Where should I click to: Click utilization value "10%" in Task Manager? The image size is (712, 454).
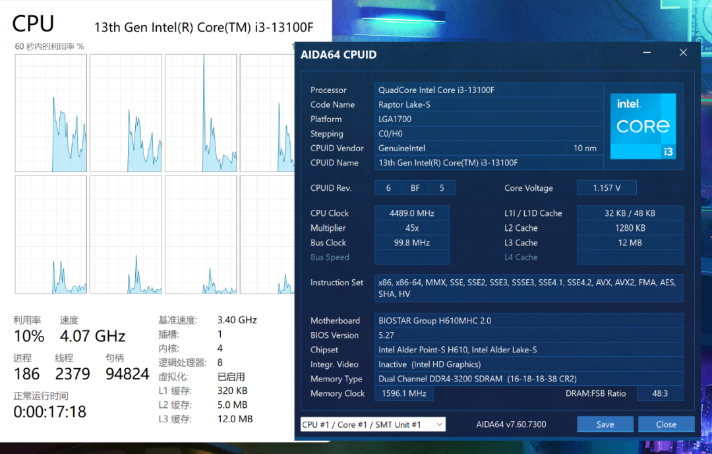coord(29,337)
